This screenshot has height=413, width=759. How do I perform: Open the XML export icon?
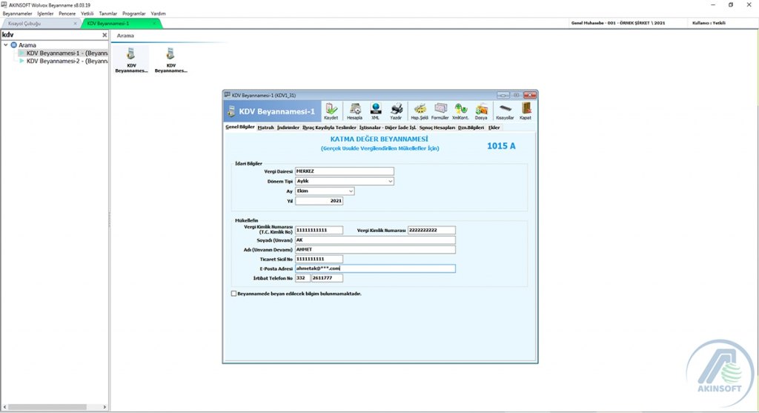coord(375,111)
